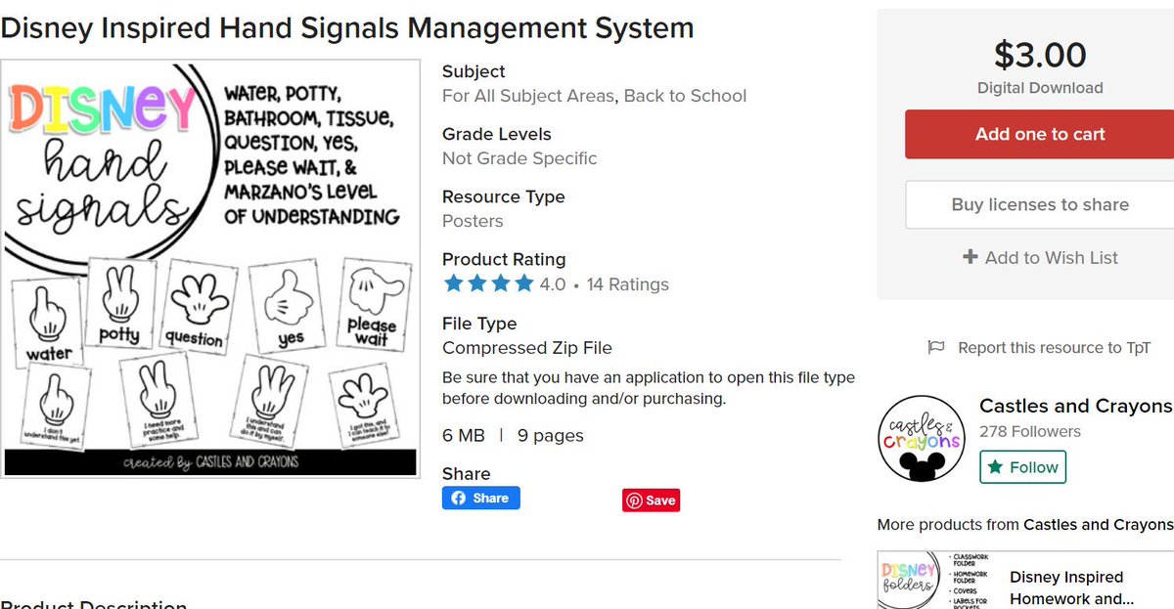Add the resource to Wish List
Image resolution: width=1174 pixels, height=609 pixels.
1051,258
